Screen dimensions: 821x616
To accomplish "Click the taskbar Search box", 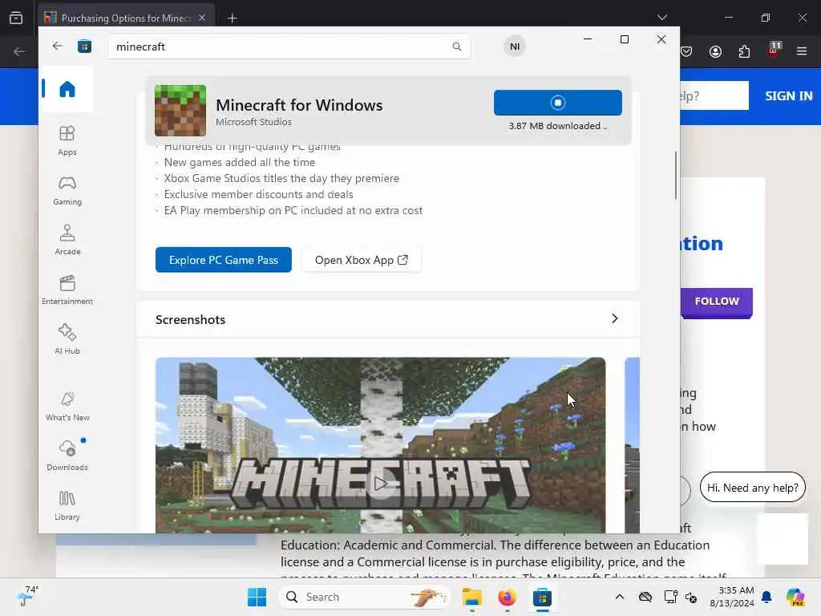I will click(365, 597).
